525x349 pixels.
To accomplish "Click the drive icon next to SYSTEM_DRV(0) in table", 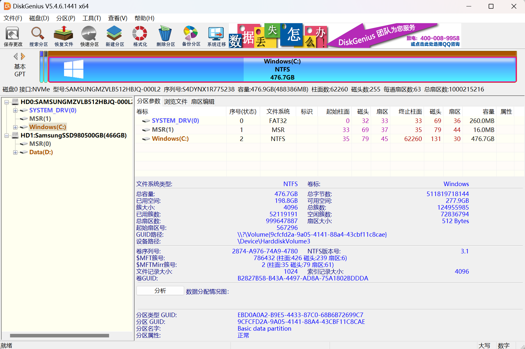I will [146, 121].
